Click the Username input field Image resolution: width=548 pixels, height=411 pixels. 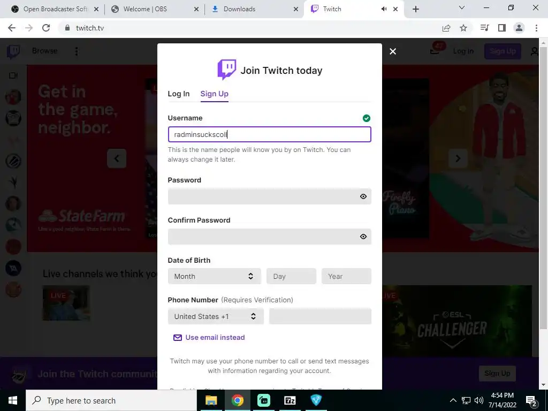[270, 134]
